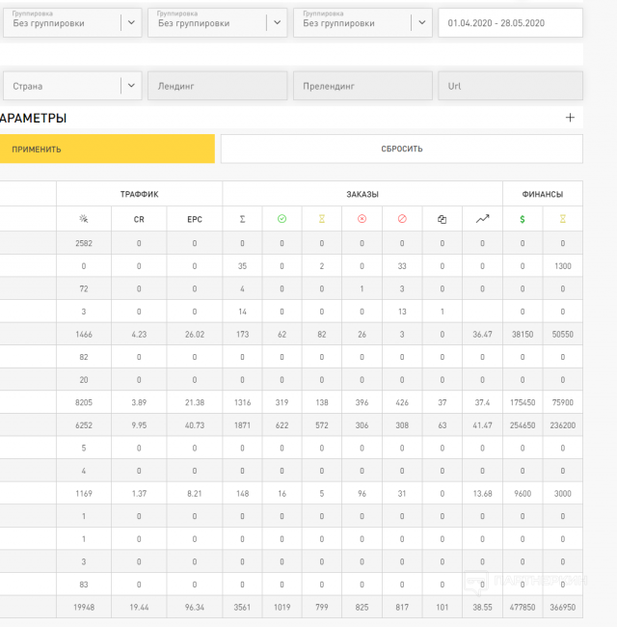Click the green checkmark approved orders icon
The height and width of the screenshot is (627, 617).
point(282,219)
